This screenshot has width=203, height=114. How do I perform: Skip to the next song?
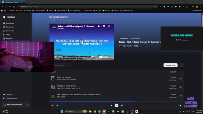click(x=122, y=105)
